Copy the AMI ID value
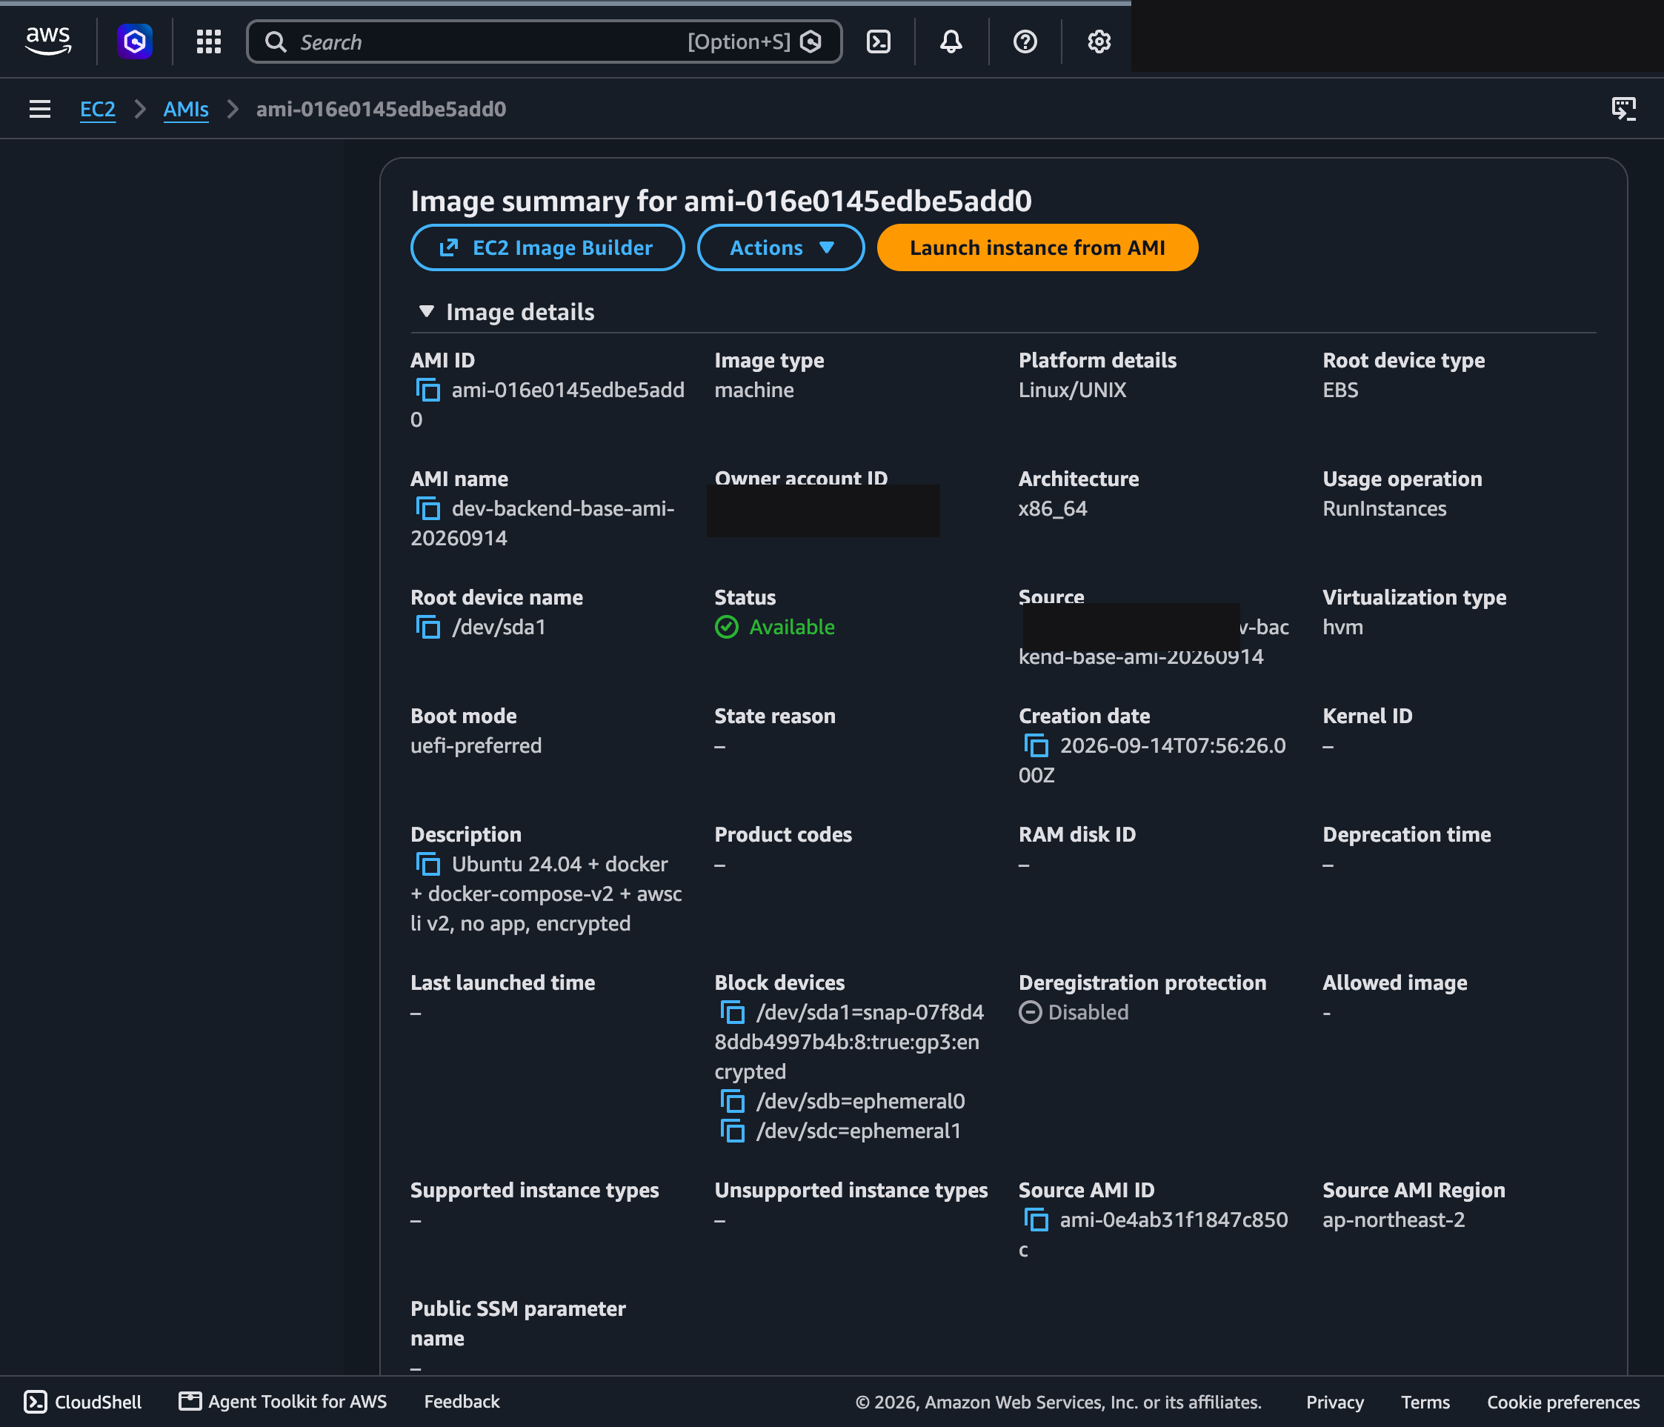This screenshot has width=1664, height=1427. click(428, 390)
